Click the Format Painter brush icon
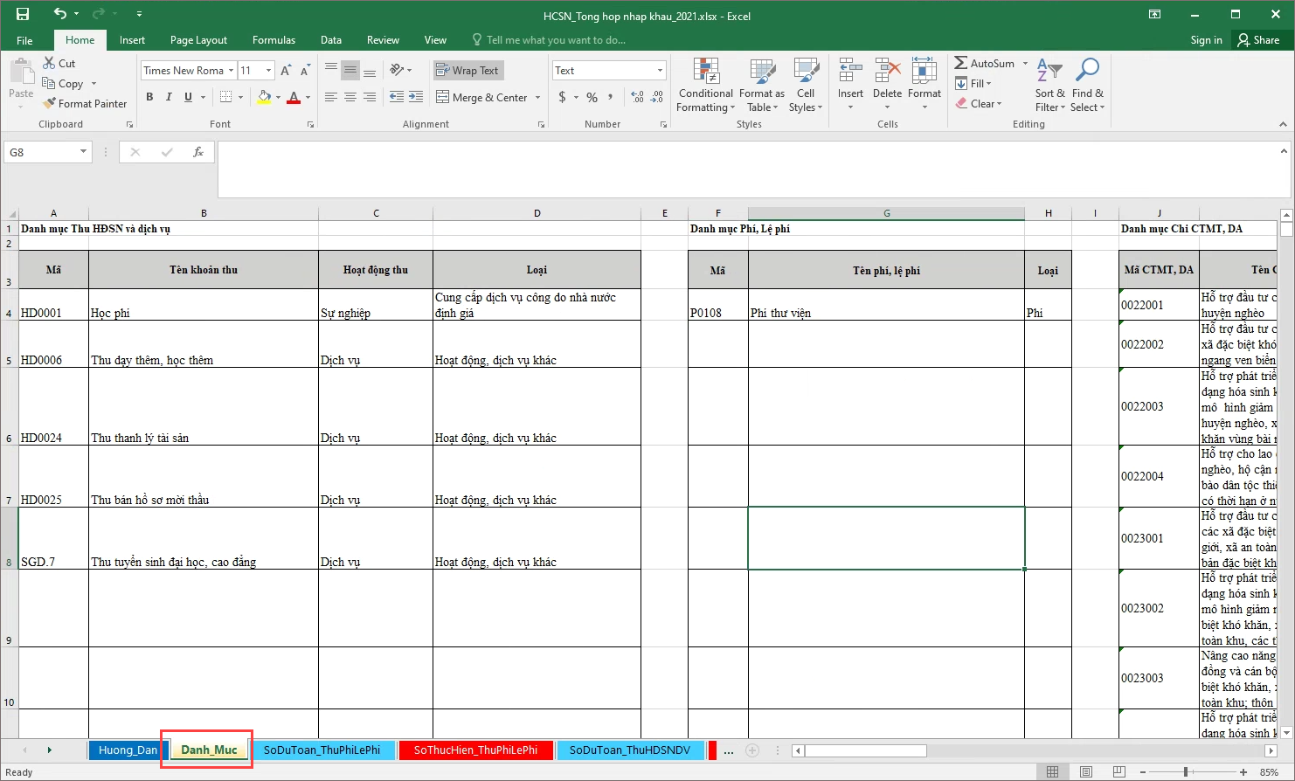Image resolution: width=1295 pixels, height=781 pixels. [x=50, y=103]
